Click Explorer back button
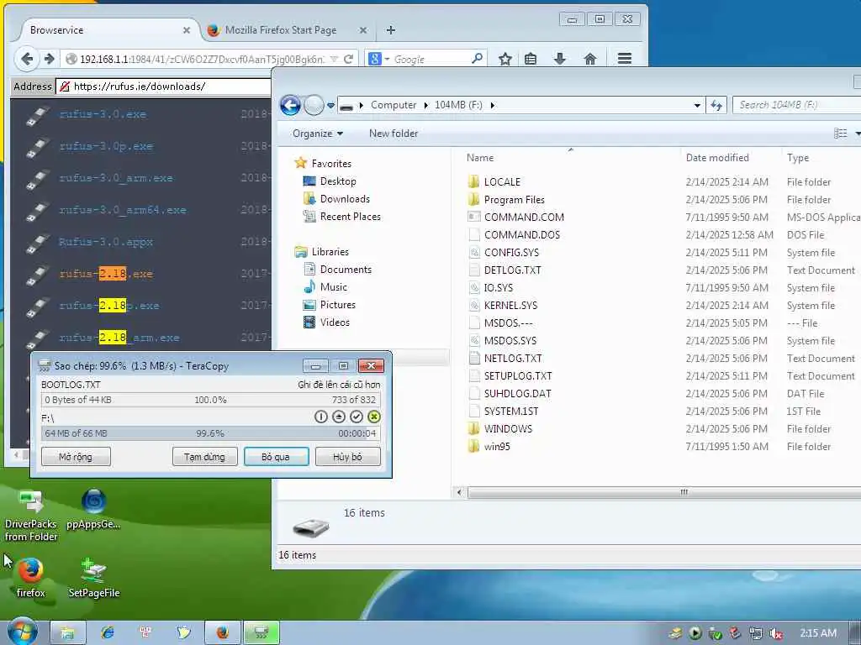This screenshot has height=645, width=861. click(290, 105)
